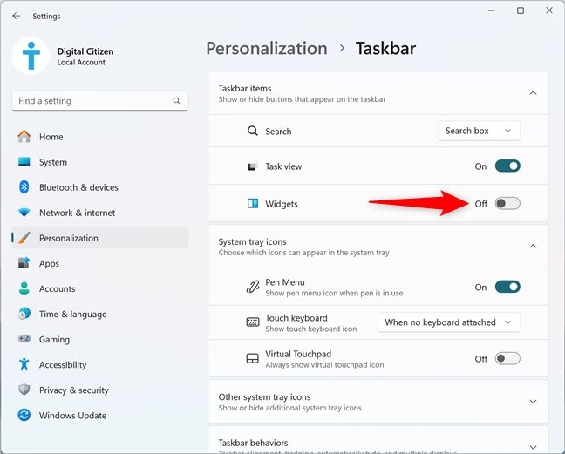The width and height of the screenshot is (565, 454).
Task: Collapse the System tray icons chevron
Action: tap(533, 247)
